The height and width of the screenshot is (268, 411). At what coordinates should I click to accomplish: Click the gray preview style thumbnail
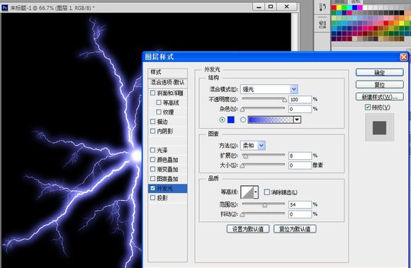[x=379, y=128]
